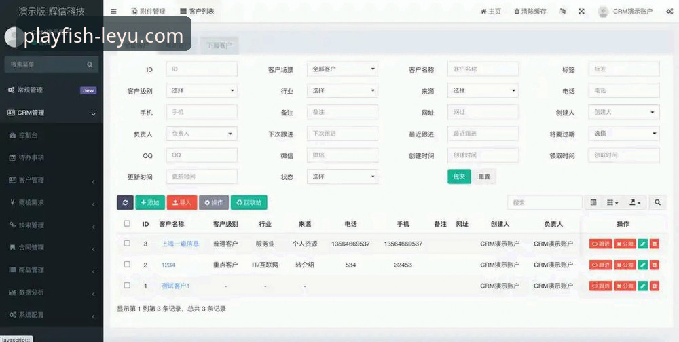Open the 客户级别 select dropdown
679x342 pixels.
click(x=202, y=90)
